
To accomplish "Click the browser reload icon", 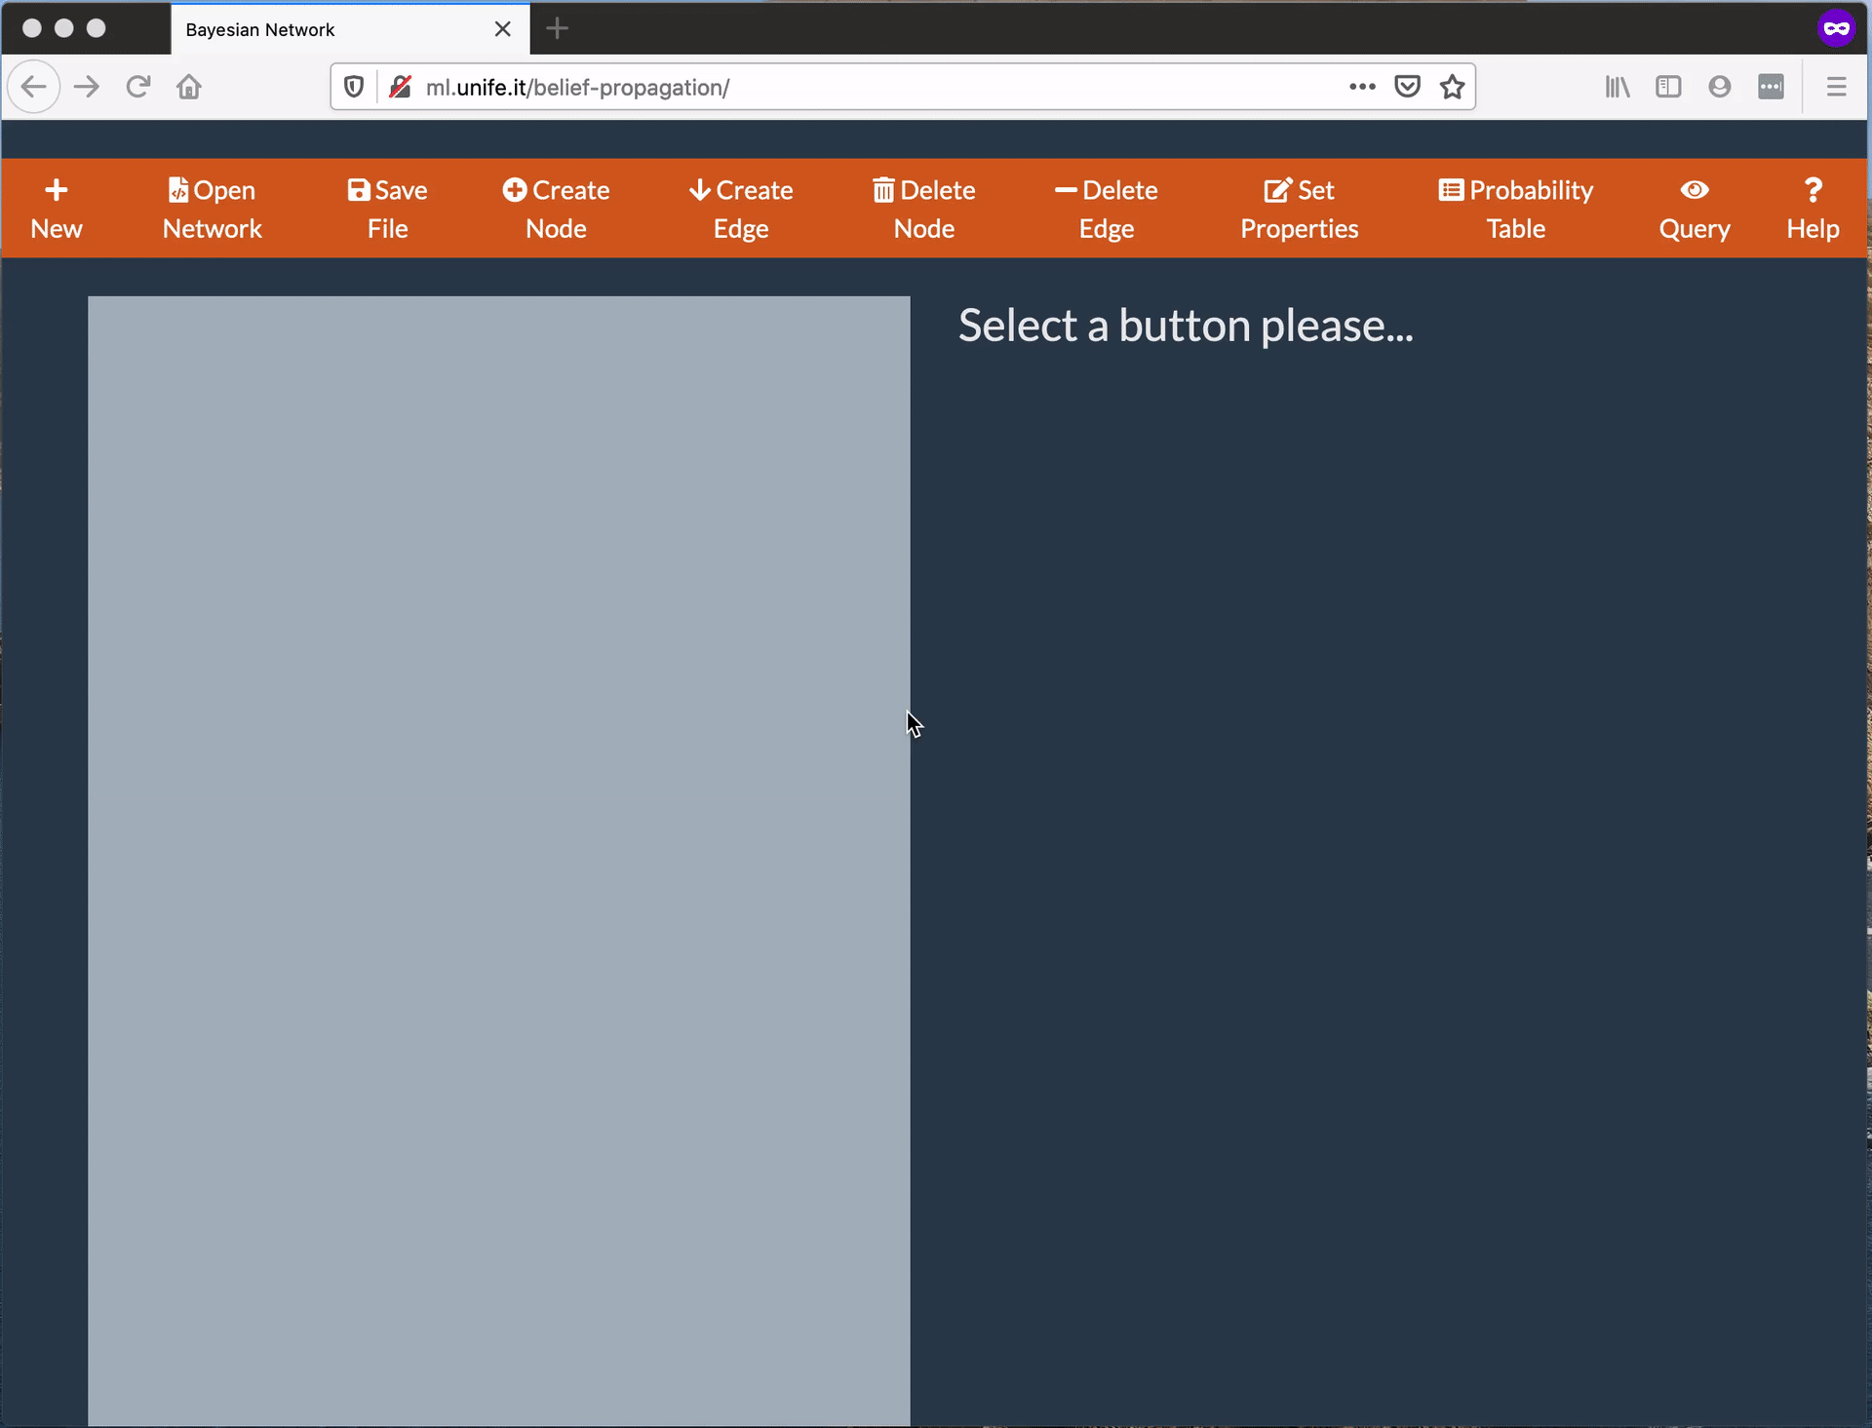I will click(x=137, y=87).
